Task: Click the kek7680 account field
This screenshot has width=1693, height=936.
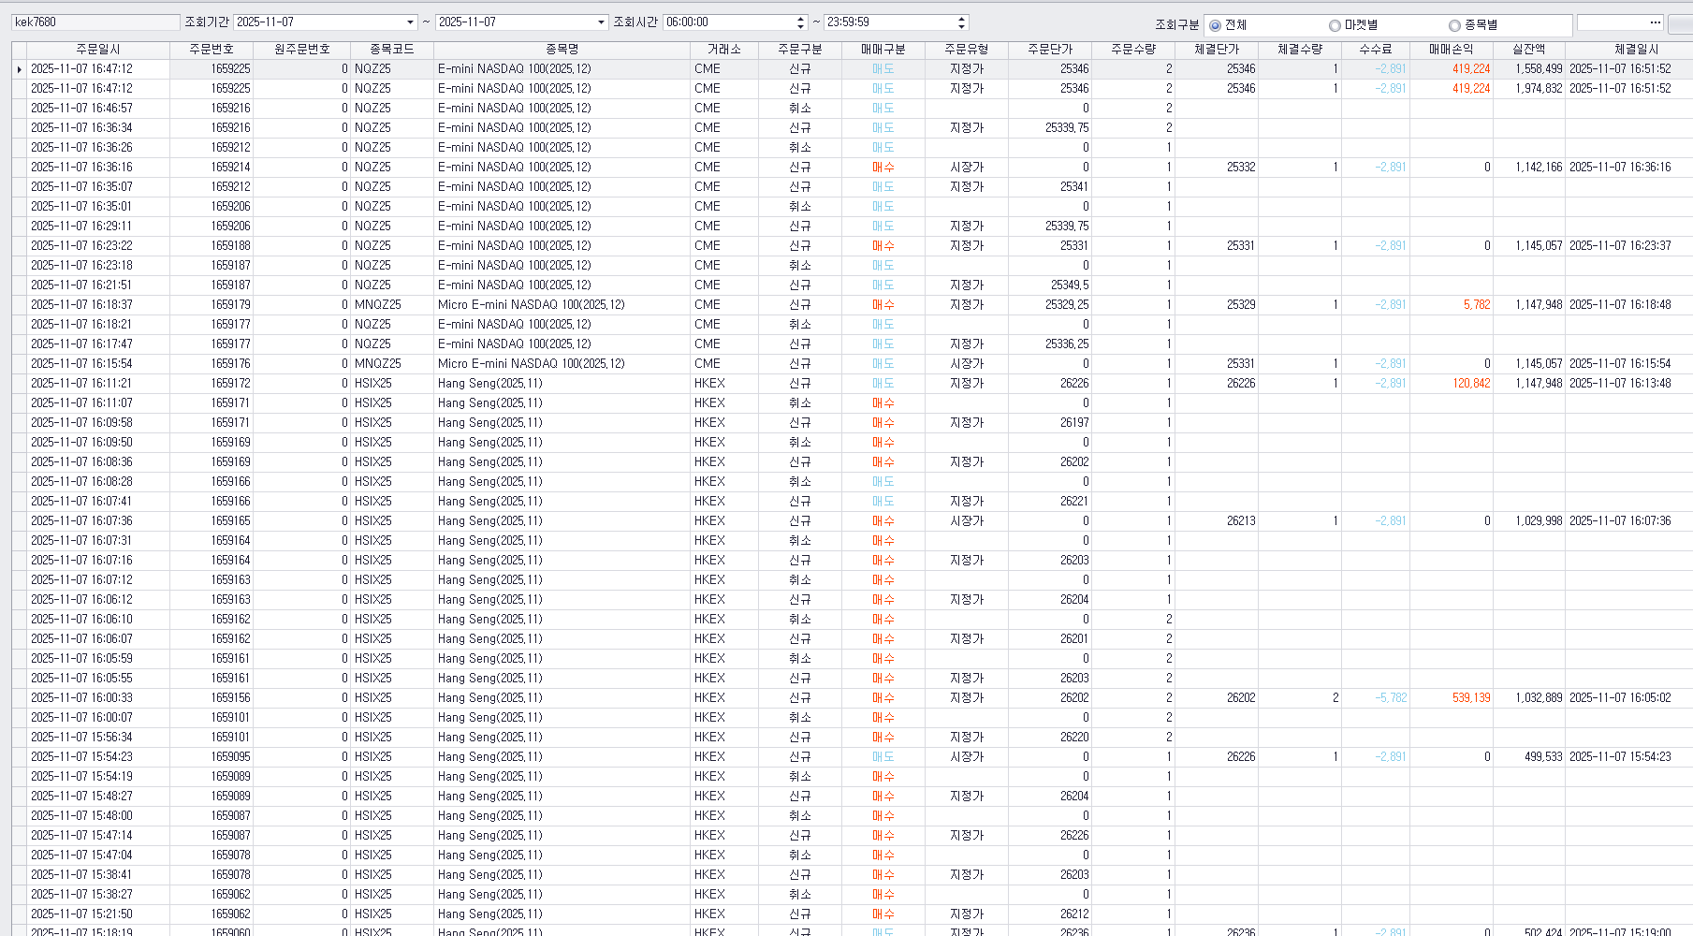Action: pyautogui.click(x=95, y=22)
